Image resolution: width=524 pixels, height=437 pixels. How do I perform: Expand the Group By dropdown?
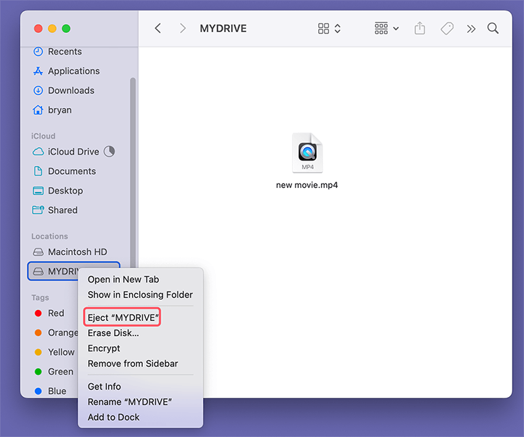(386, 29)
